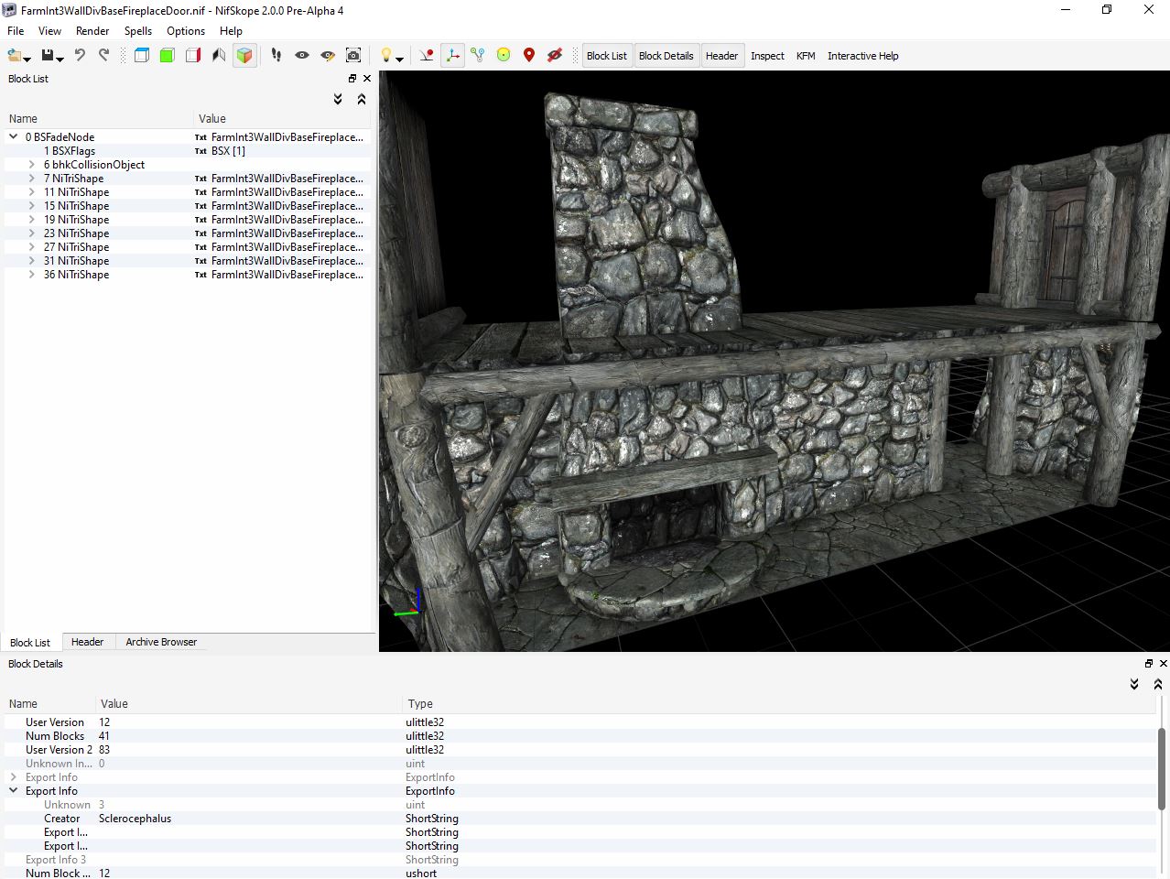The image size is (1170, 879).
Task: Open the Help menu
Action: point(231,31)
